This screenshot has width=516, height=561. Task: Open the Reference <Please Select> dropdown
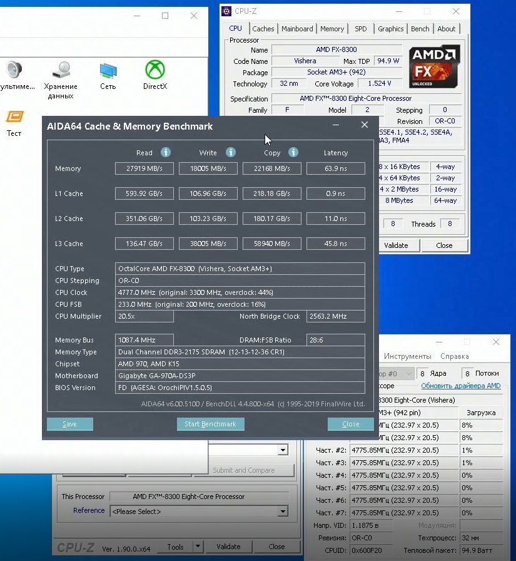[x=199, y=512]
